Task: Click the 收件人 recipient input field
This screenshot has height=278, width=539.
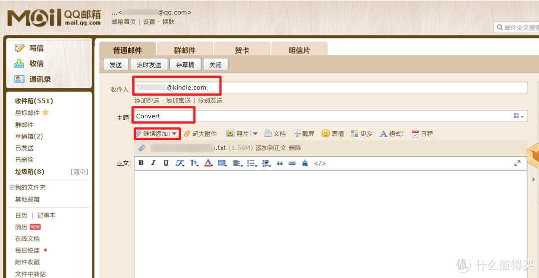Action: [x=331, y=88]
